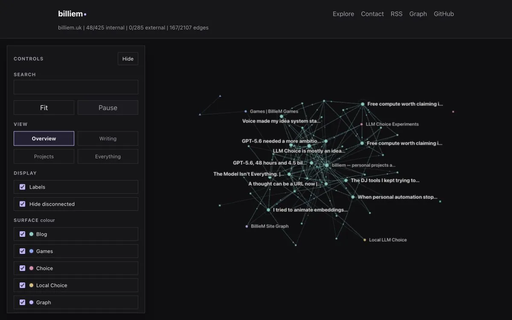Open the Explore navigation link

tap(343, 14)
